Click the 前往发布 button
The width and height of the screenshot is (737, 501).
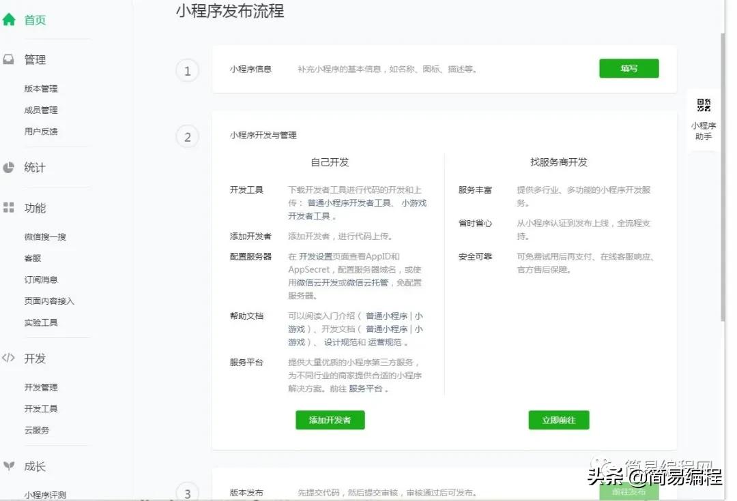[628, 489]
